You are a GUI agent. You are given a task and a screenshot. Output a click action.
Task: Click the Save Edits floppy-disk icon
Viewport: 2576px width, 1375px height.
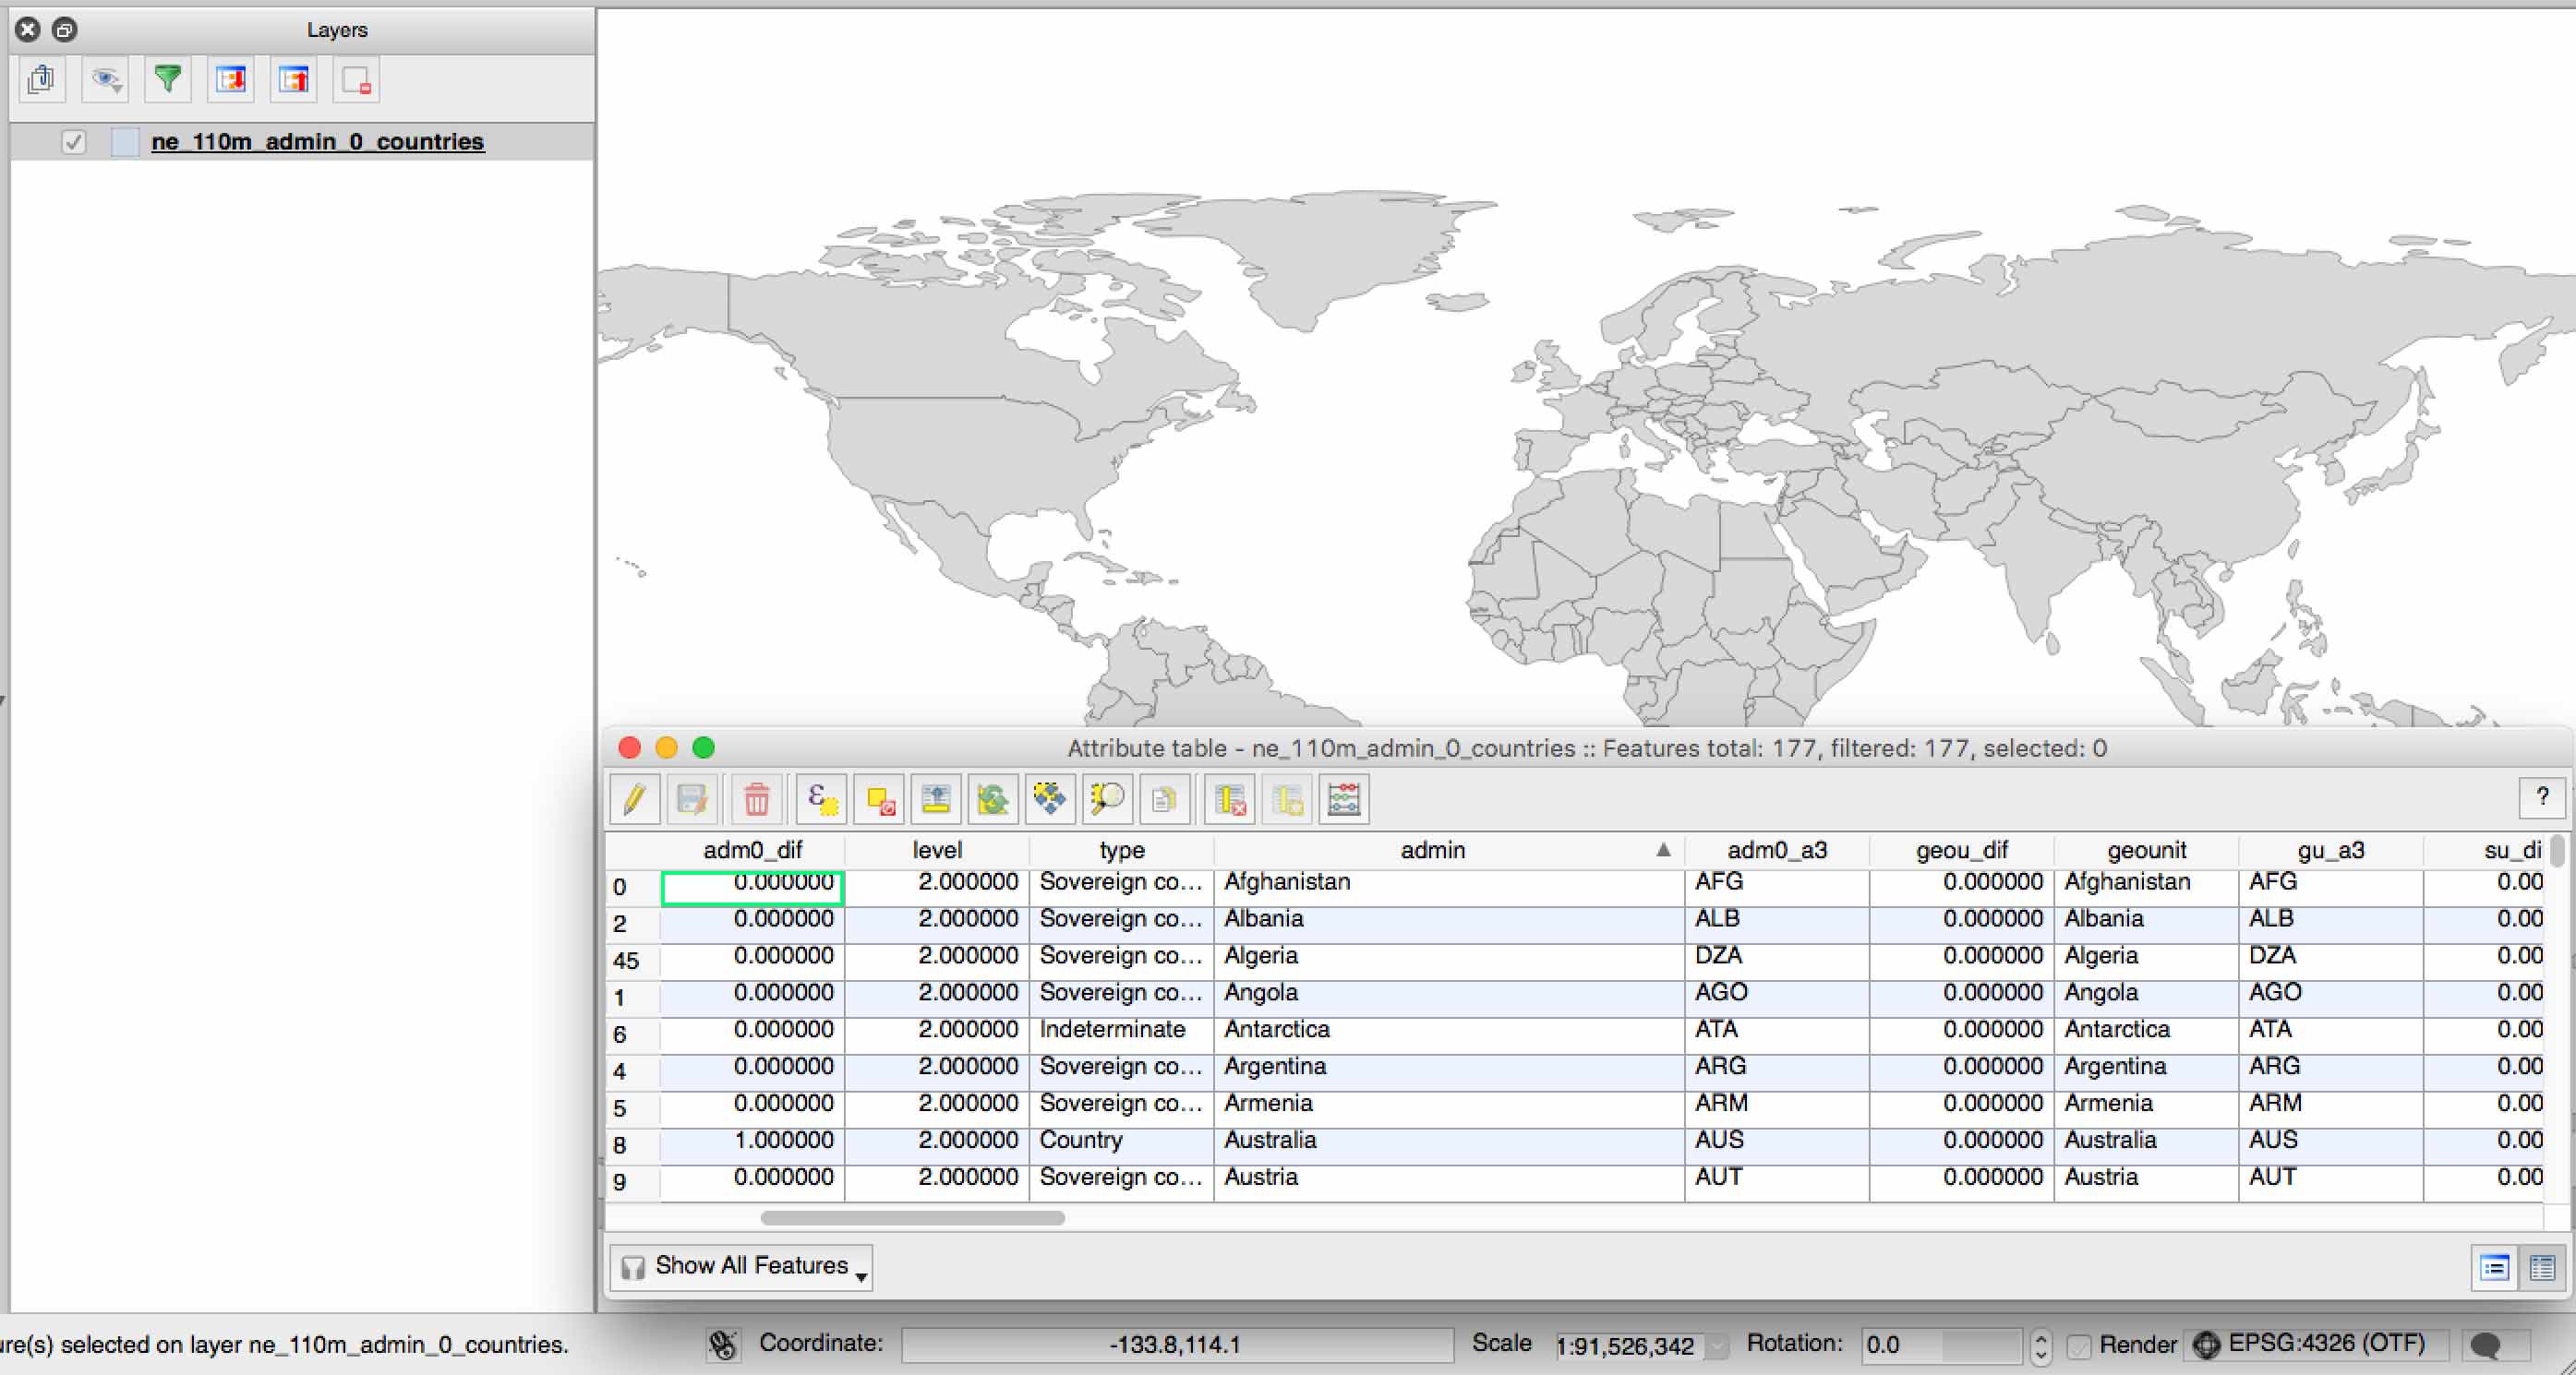coord(692,799)
